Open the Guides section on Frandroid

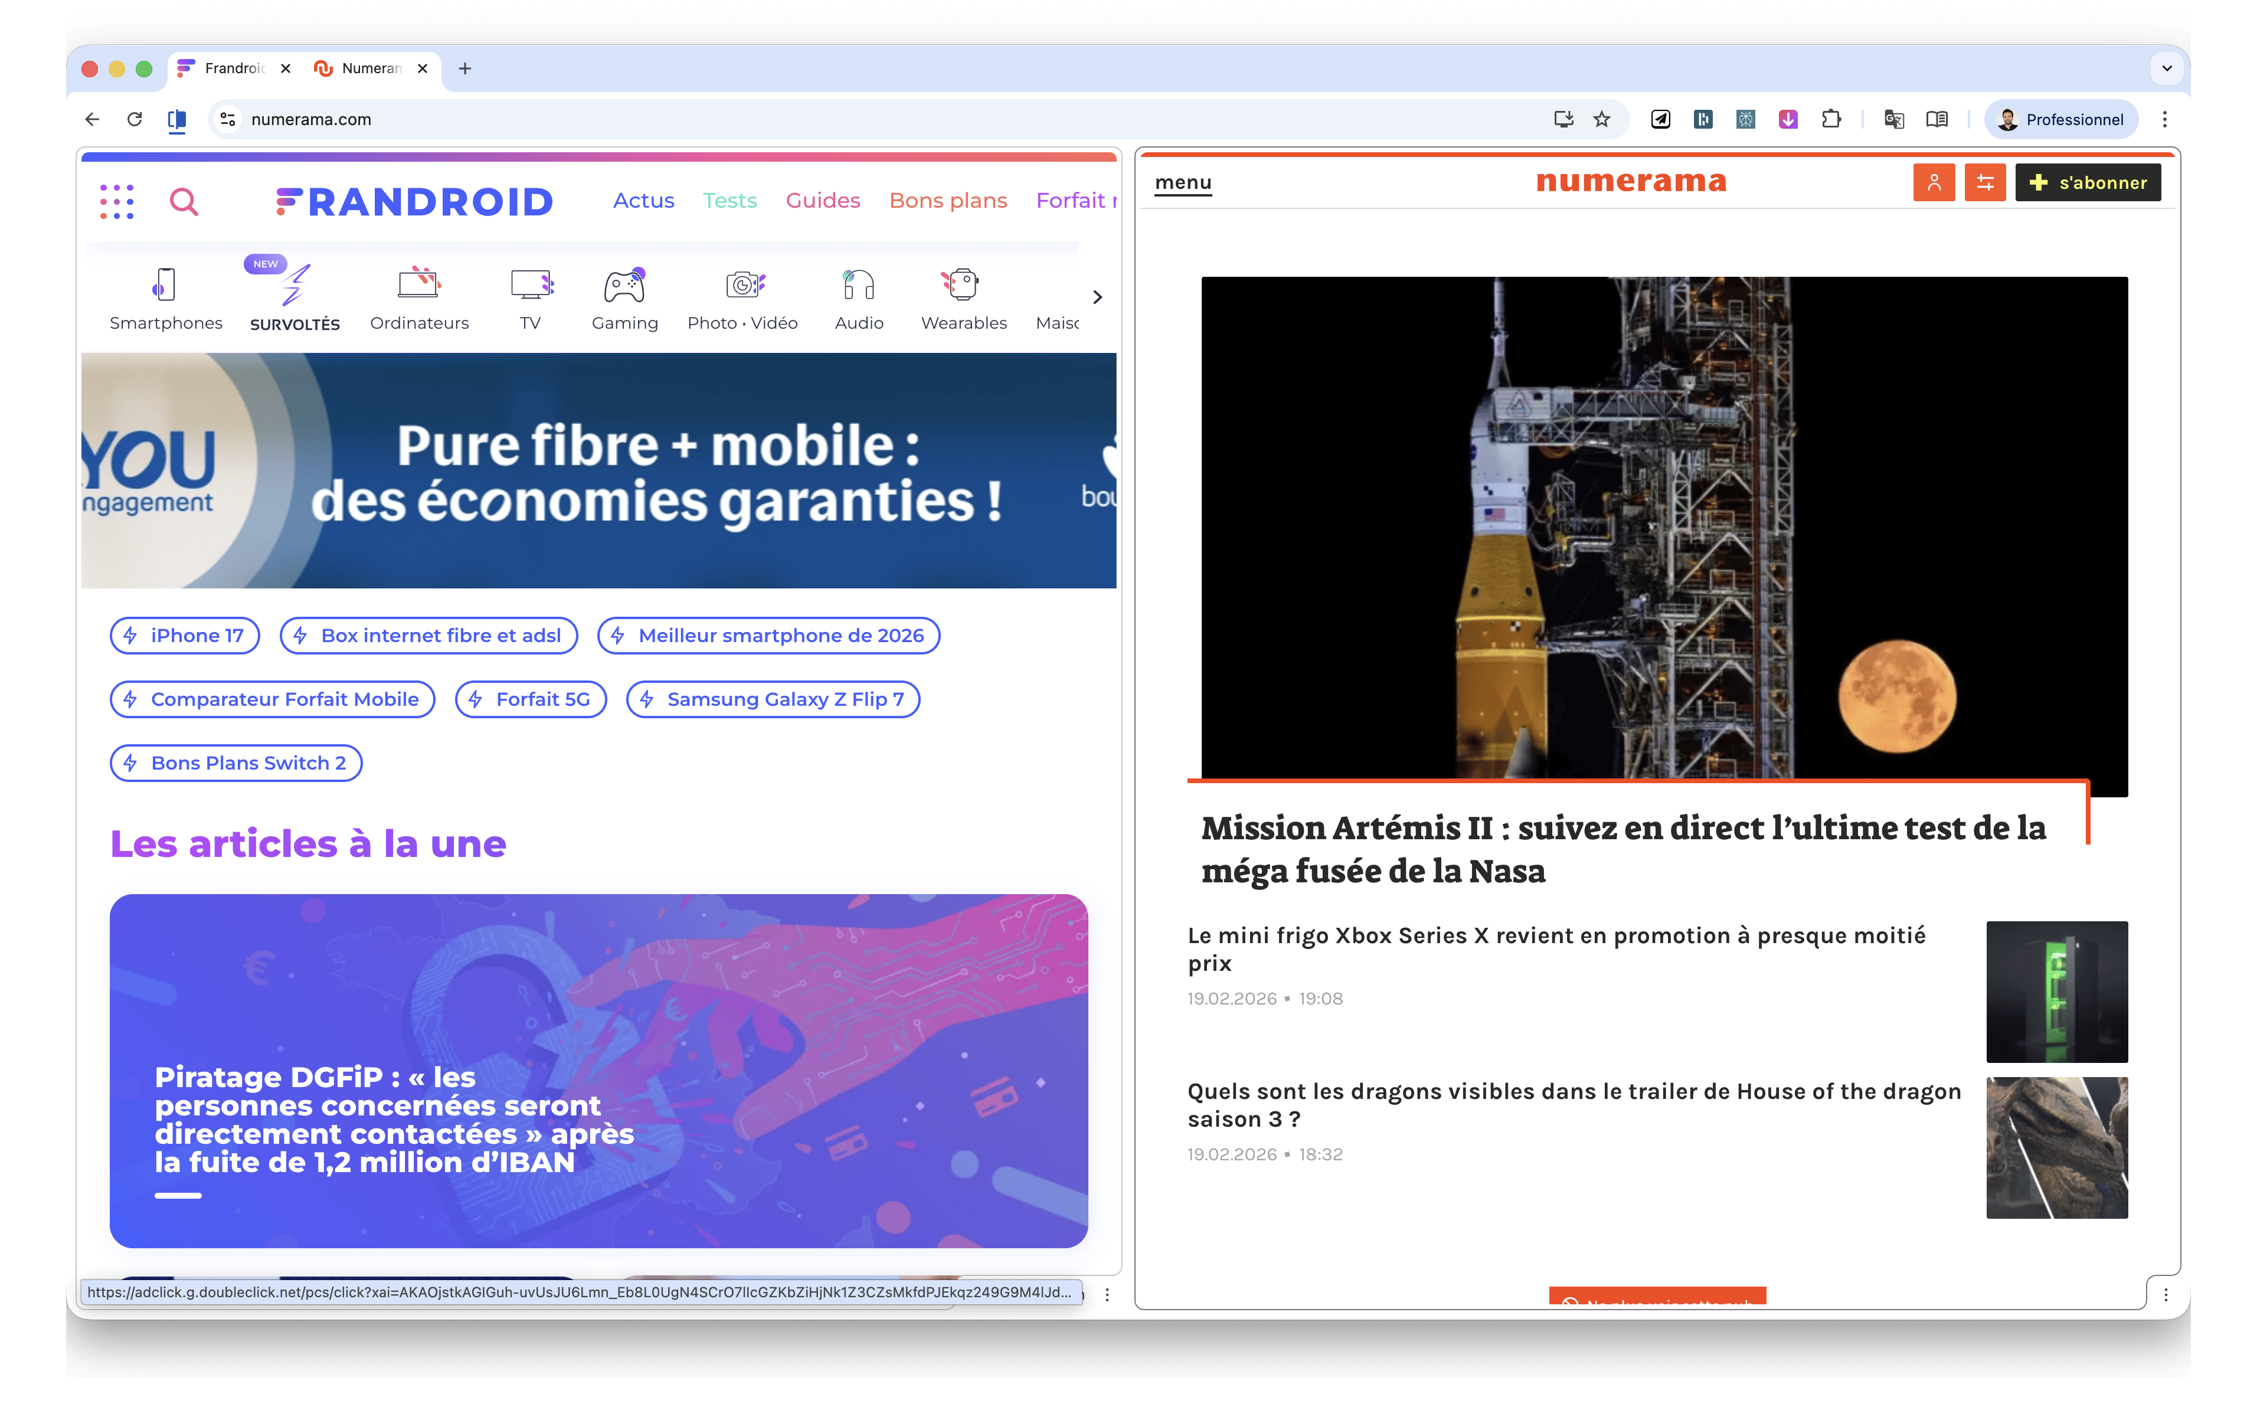(x=822, y=200)
